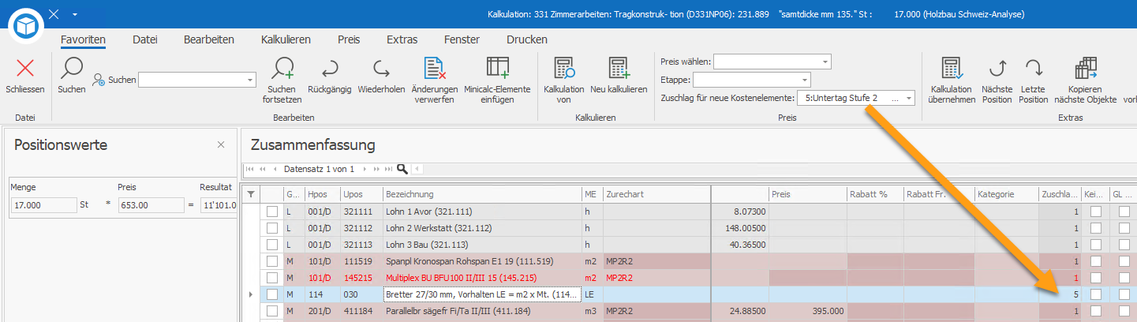Open the Etappe dropdown
Image resolution: width=1137 pixels, height=322 pixels.
tap(804, 80)
